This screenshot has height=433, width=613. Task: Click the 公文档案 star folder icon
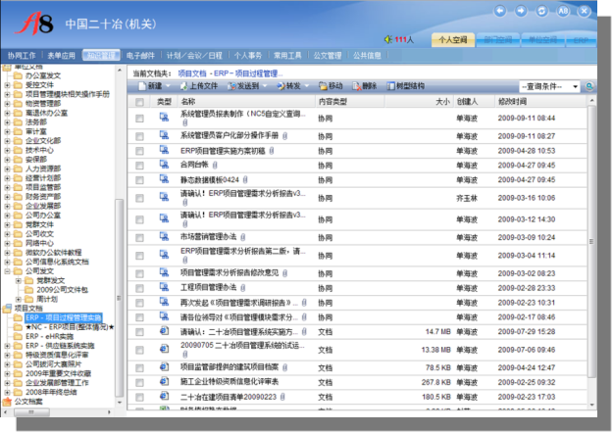coord(7,402)
